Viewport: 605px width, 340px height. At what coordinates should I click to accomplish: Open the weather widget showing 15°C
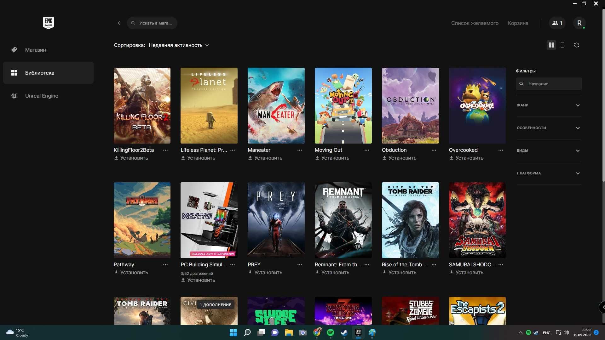point(18,332)
